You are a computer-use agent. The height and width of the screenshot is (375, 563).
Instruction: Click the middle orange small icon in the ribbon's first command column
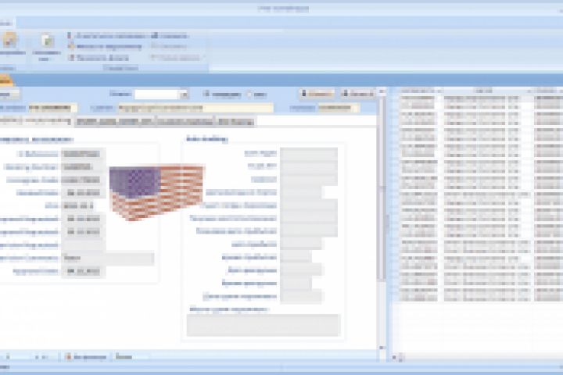71,46
